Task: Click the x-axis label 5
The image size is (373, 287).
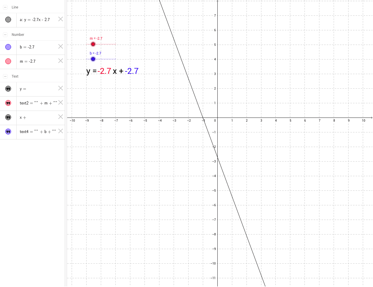Action: coord(291,120)
